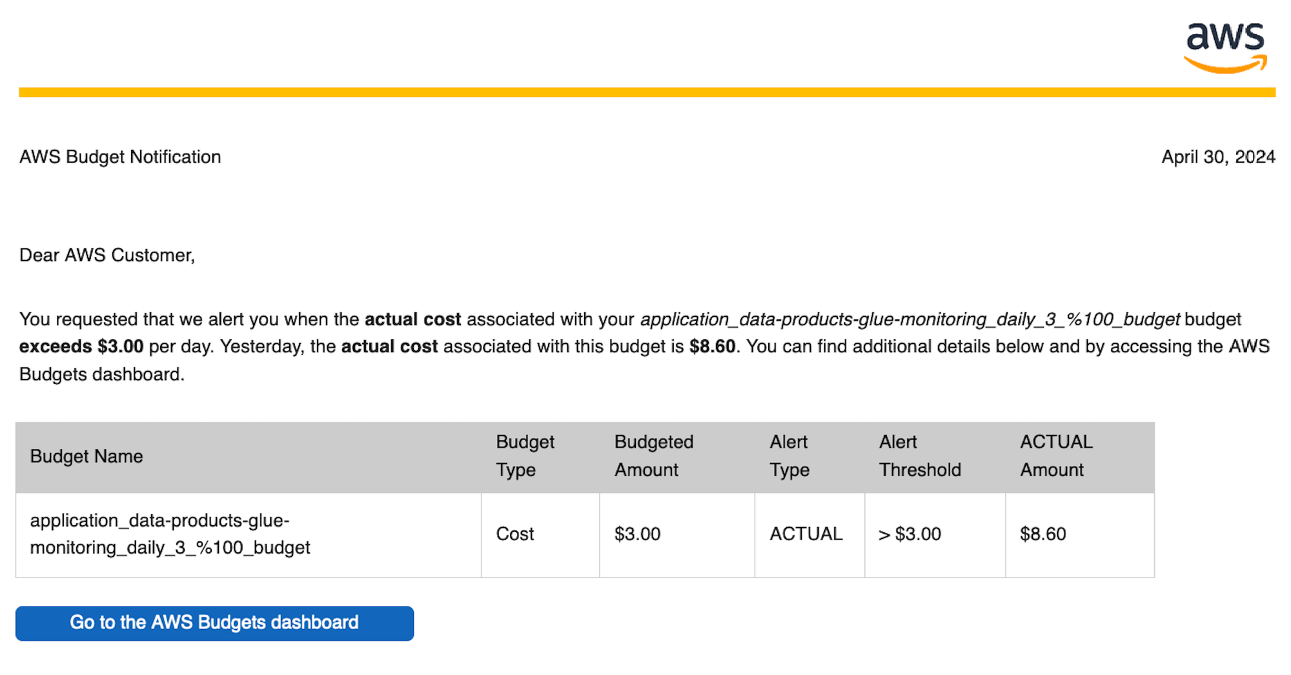
Task: Click the AWS Budget Notification title
Action: [x=120, y=157]
